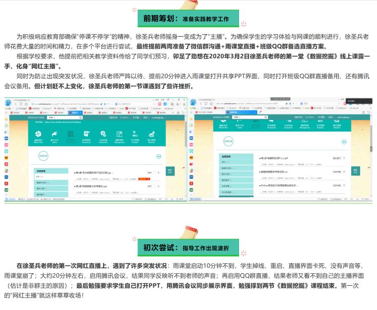Open category dropdown beside 第4章 pdf file, right screenshot

click(x=339, y=158)
